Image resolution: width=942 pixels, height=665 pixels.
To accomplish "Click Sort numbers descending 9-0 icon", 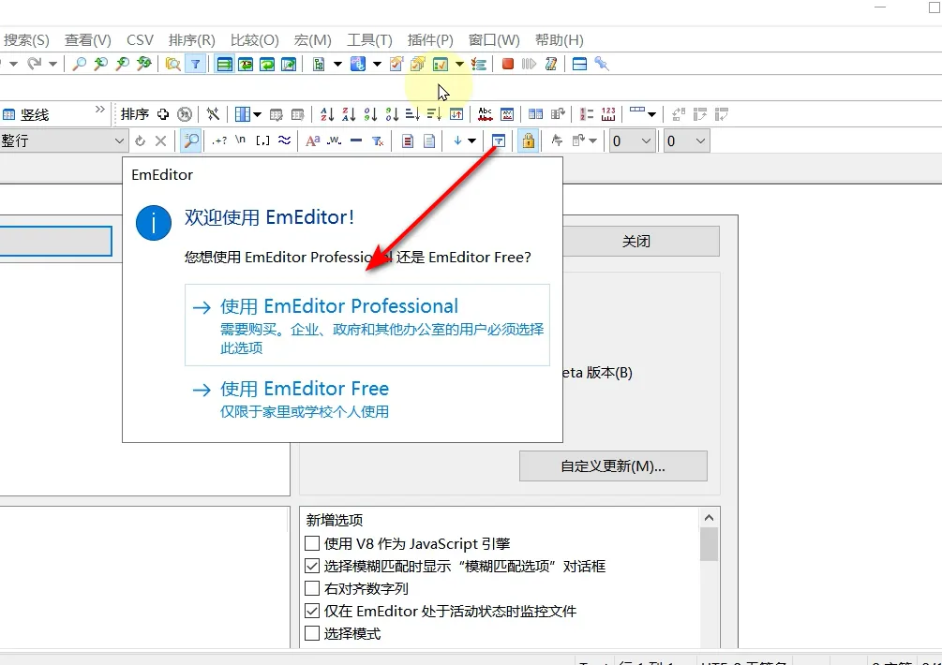I will click(x=392, y=114).
